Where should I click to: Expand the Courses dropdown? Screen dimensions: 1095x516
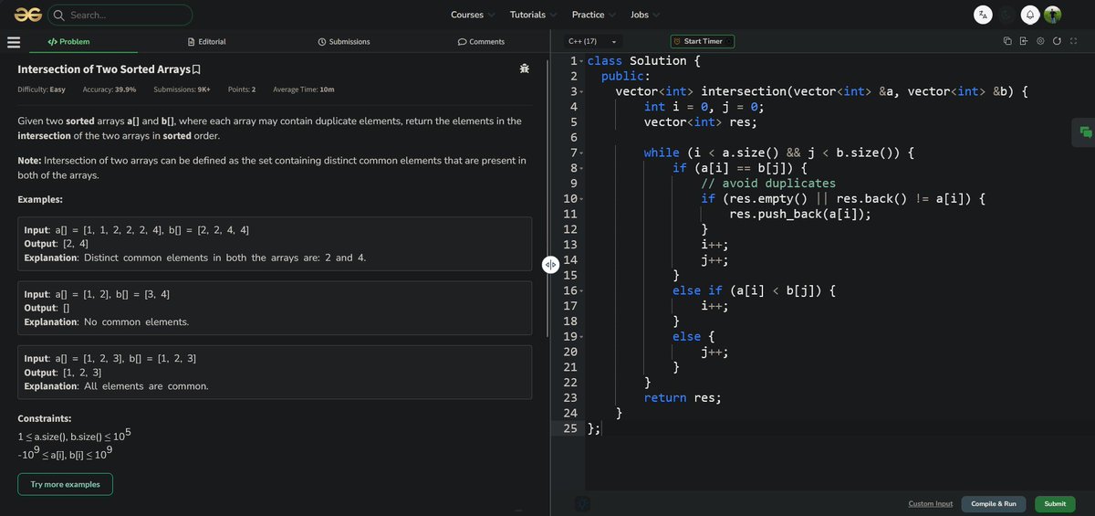pyautogui.click(x=473, y=15)
